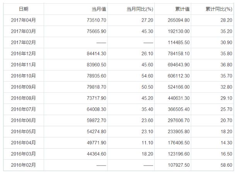Click the 2016年06月 date cell
Image resolution: width=237 pixels, height=174 pixels.
point(23,120)
